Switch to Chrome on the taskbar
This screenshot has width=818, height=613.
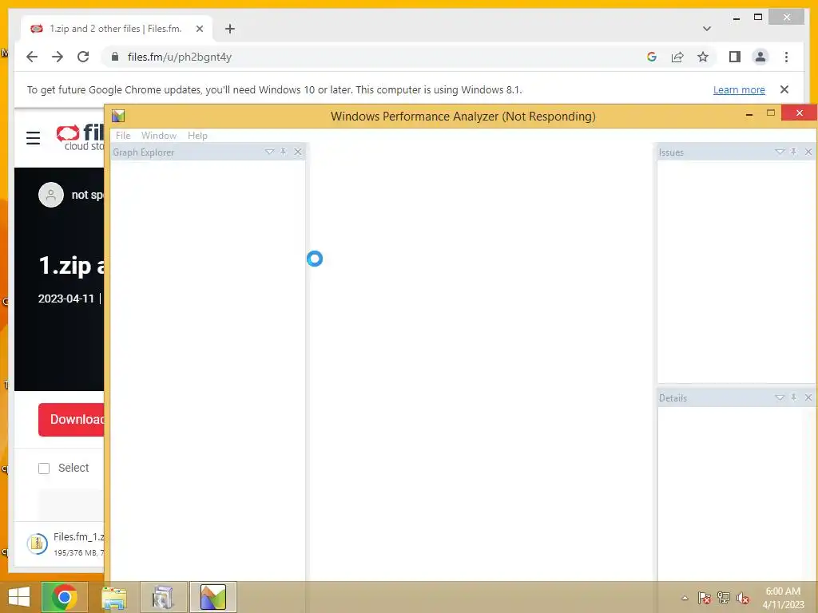tap(65, 597)
